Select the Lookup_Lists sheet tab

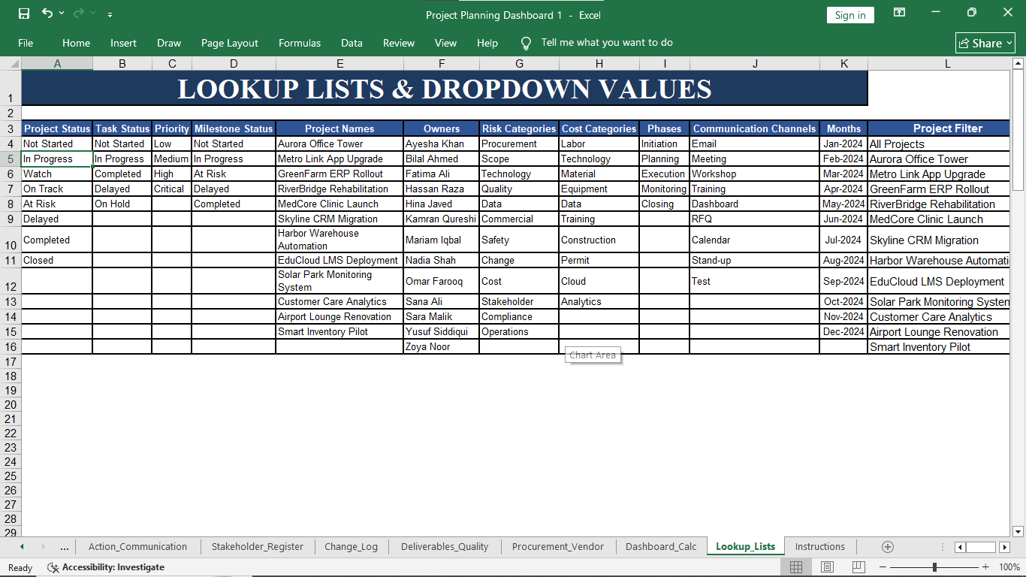pyautogui.click(x=746, y=547)
